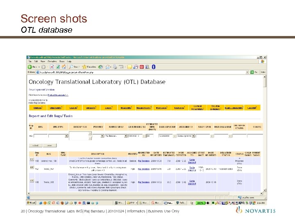Open the Protocols navigation tab
The height and width of the screenshot is (221, 295).
point(161,108)
